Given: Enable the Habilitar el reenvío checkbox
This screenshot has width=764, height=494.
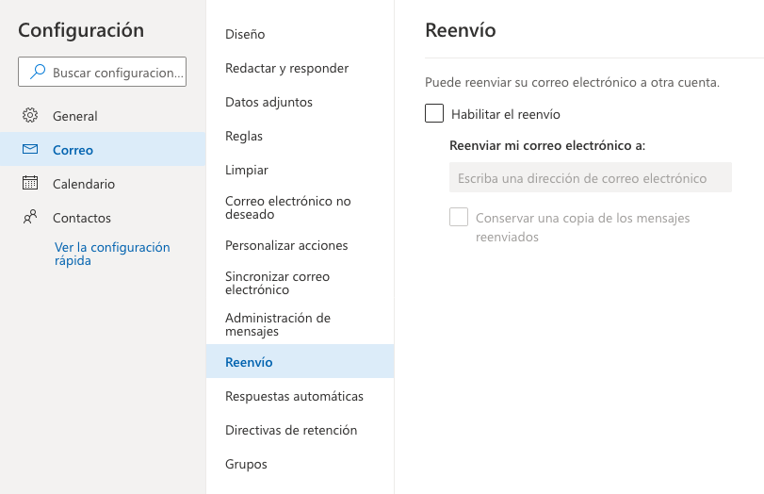Looking at the screenshot, I should click(434, 113).
